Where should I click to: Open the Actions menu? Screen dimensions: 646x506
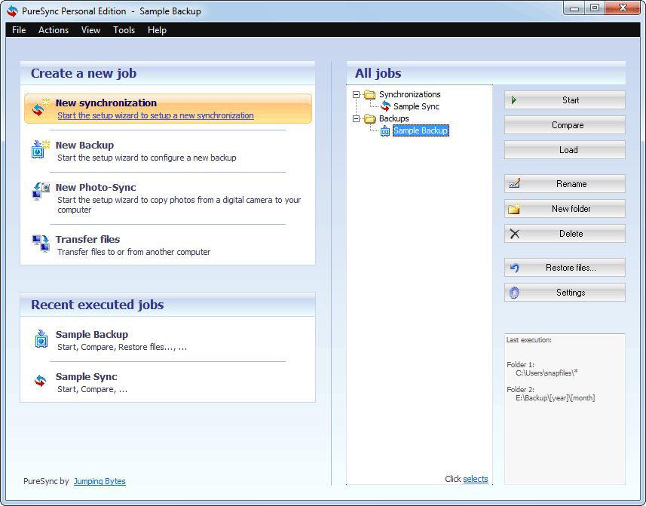tap(54, 30)
